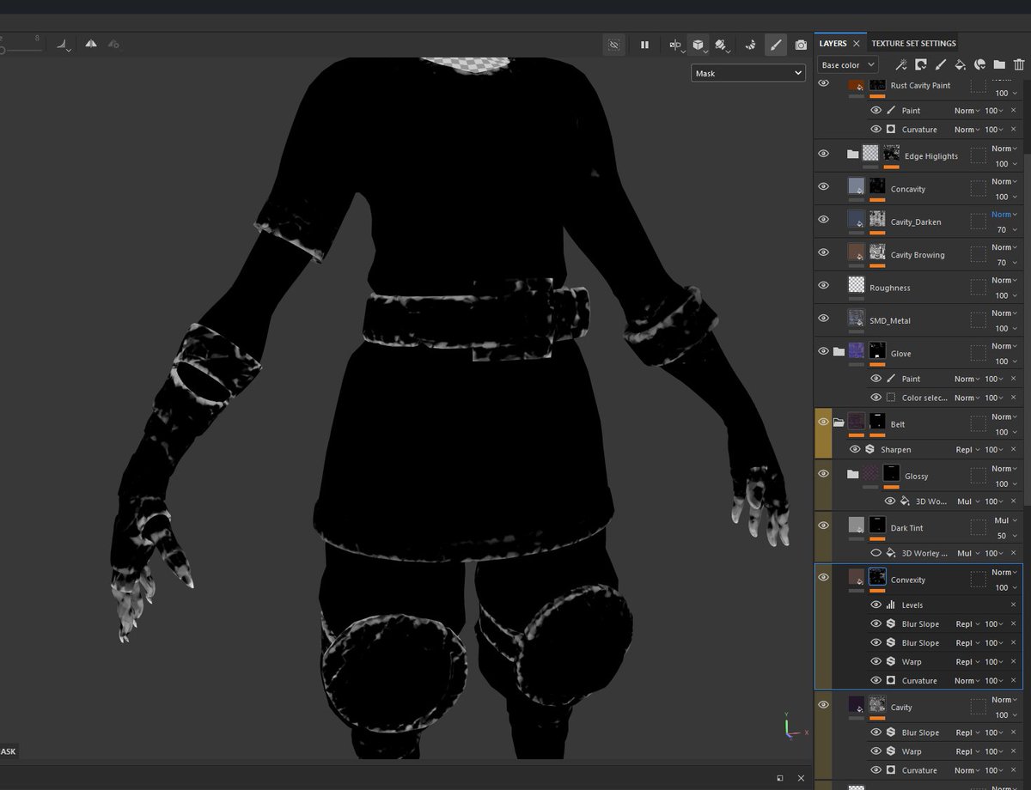
Task: Remove the Sharpen effect from Belt
Action: [x=1013, y=449]
